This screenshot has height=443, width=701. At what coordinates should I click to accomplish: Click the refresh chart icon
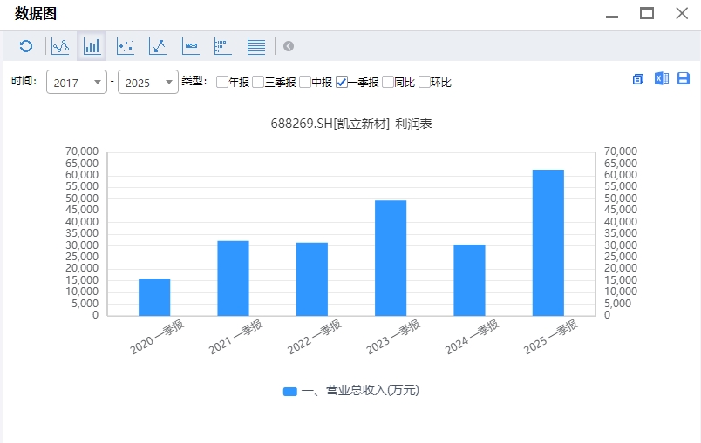(x=26, y=46)
